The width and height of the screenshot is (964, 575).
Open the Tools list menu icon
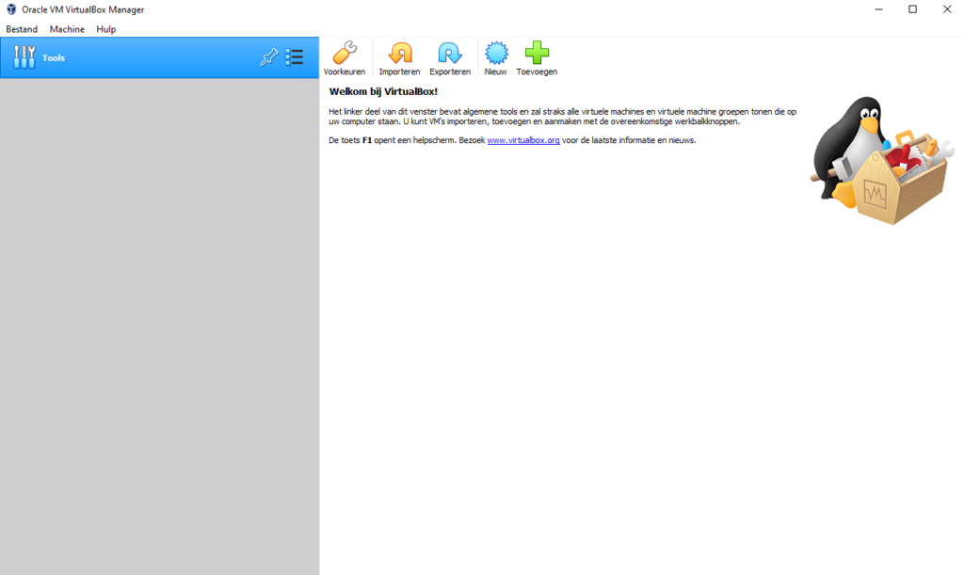(295, 57)
